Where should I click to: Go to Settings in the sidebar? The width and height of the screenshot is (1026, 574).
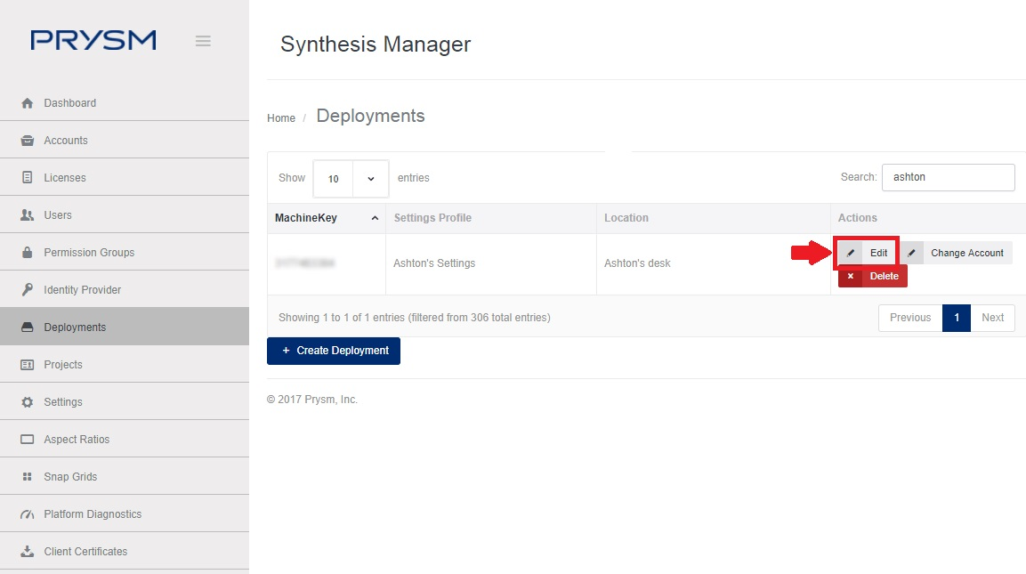[125, 402]
